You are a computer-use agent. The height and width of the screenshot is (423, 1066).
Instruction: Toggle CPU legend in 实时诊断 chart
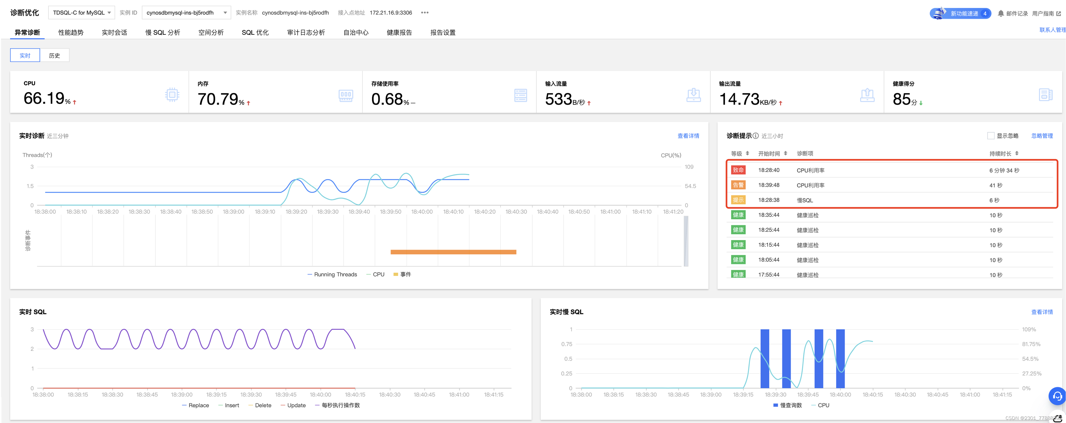[375, 274]
